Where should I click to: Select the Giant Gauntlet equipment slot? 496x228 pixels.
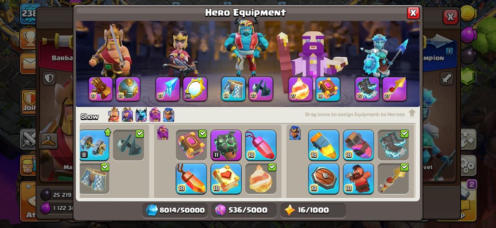pyautogui.click(x=100, y=89)
